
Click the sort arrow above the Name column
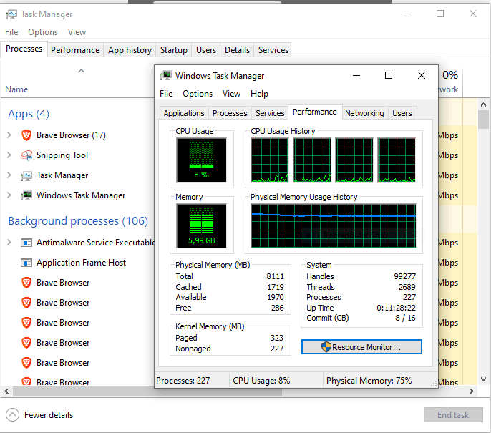81,71
